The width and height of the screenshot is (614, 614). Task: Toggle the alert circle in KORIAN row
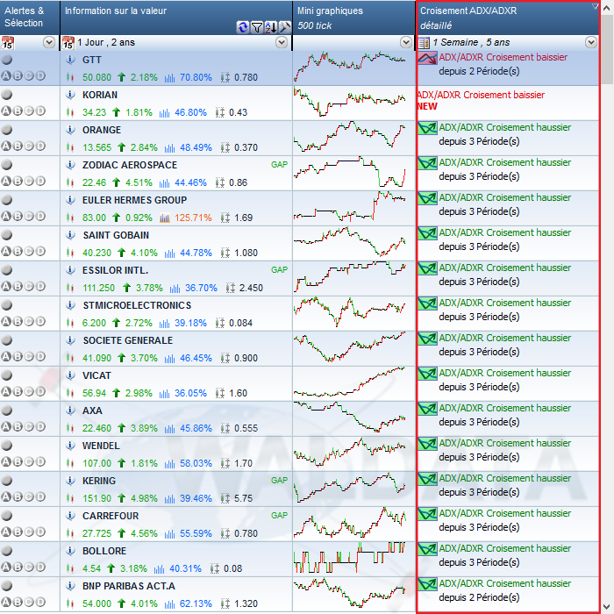[7, 95]
